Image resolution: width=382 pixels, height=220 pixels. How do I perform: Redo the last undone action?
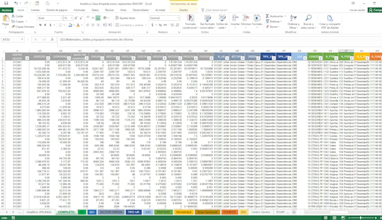(26, 3)
